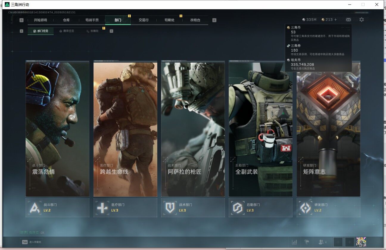Open the 改枪台 tab
This screenshot has height=250, width=386.
[195, 20]
